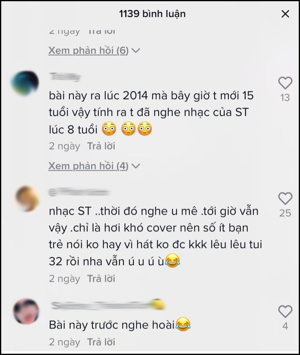Open the blurred username above the 'nhạc ST' comment
This screenshot has width=300, height=355.
pos(79,192)
